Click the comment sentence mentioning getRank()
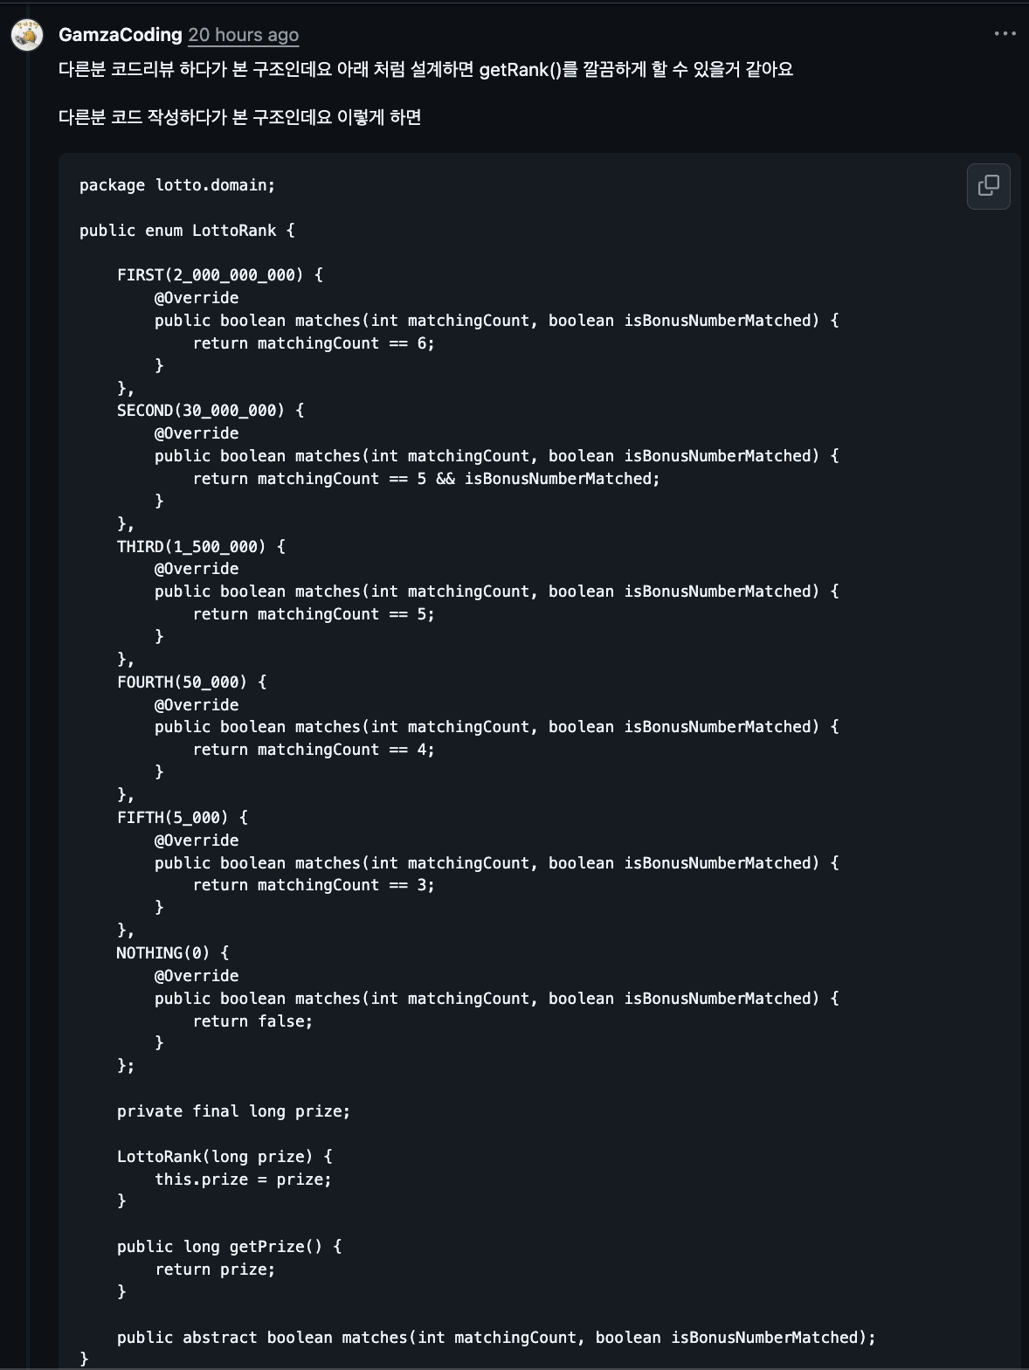The width and height of the screenshot is (1029, 1370). (x=425, y=70)
